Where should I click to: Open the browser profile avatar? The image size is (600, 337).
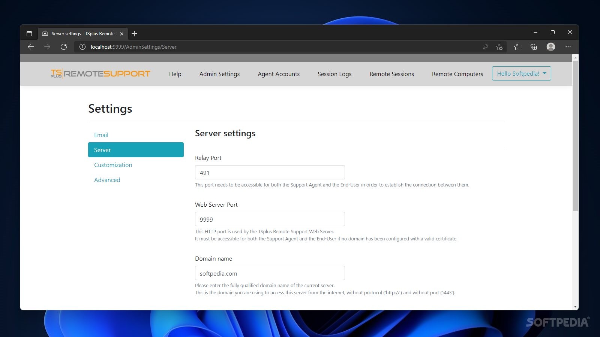(551, 46)
